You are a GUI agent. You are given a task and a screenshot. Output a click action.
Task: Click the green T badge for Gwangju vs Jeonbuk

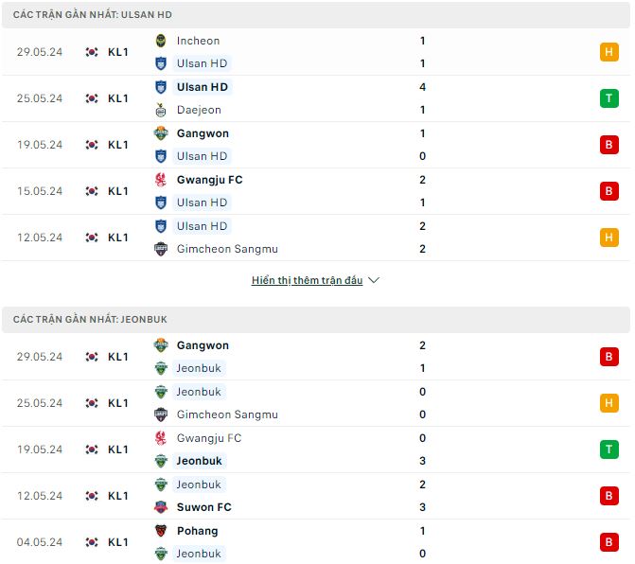(x=609, y=449)
